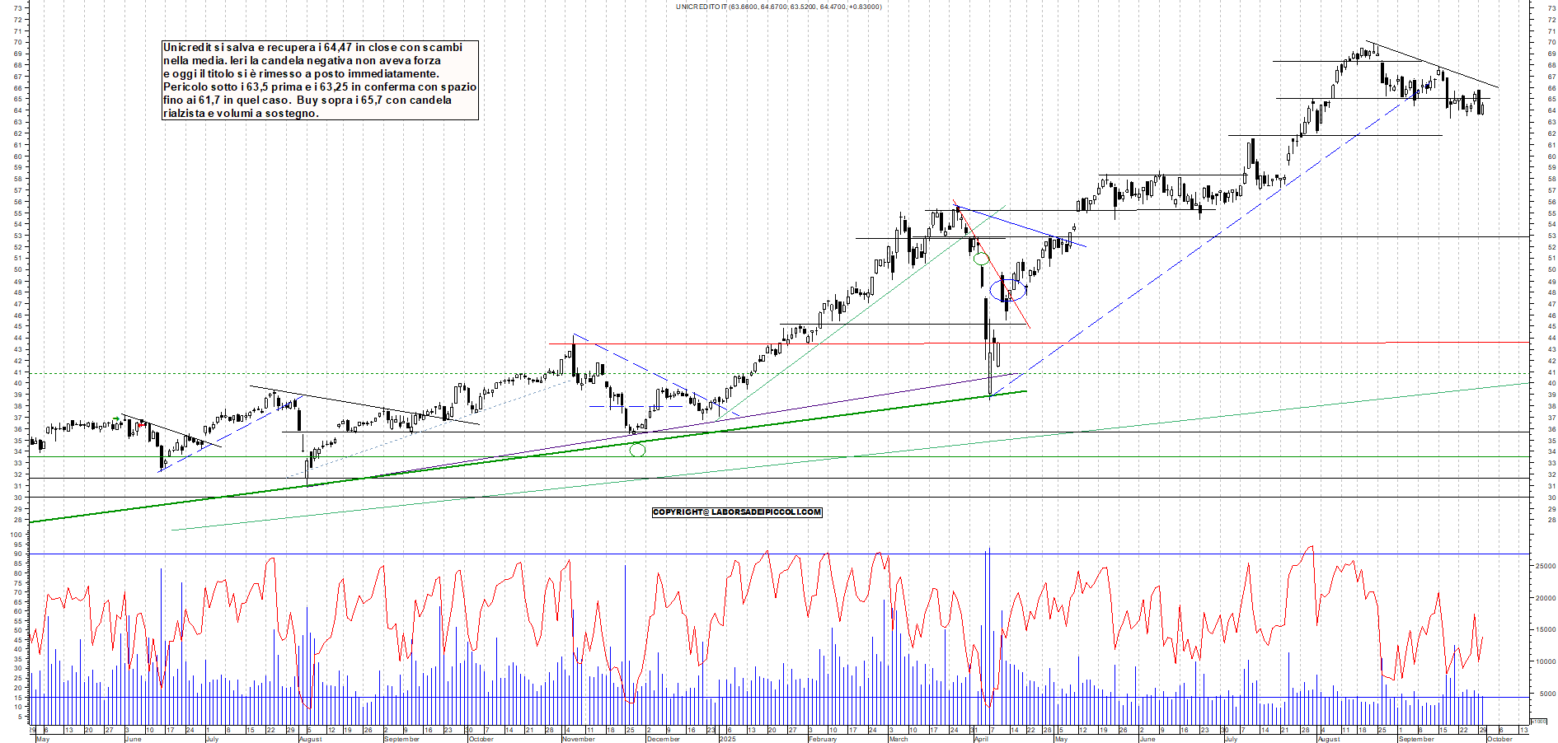Image resolution: width=1558 pixels, height=743 pixels.
Task: Click the UNICREDITO IT chart title
Action: [x=778, y=7]
